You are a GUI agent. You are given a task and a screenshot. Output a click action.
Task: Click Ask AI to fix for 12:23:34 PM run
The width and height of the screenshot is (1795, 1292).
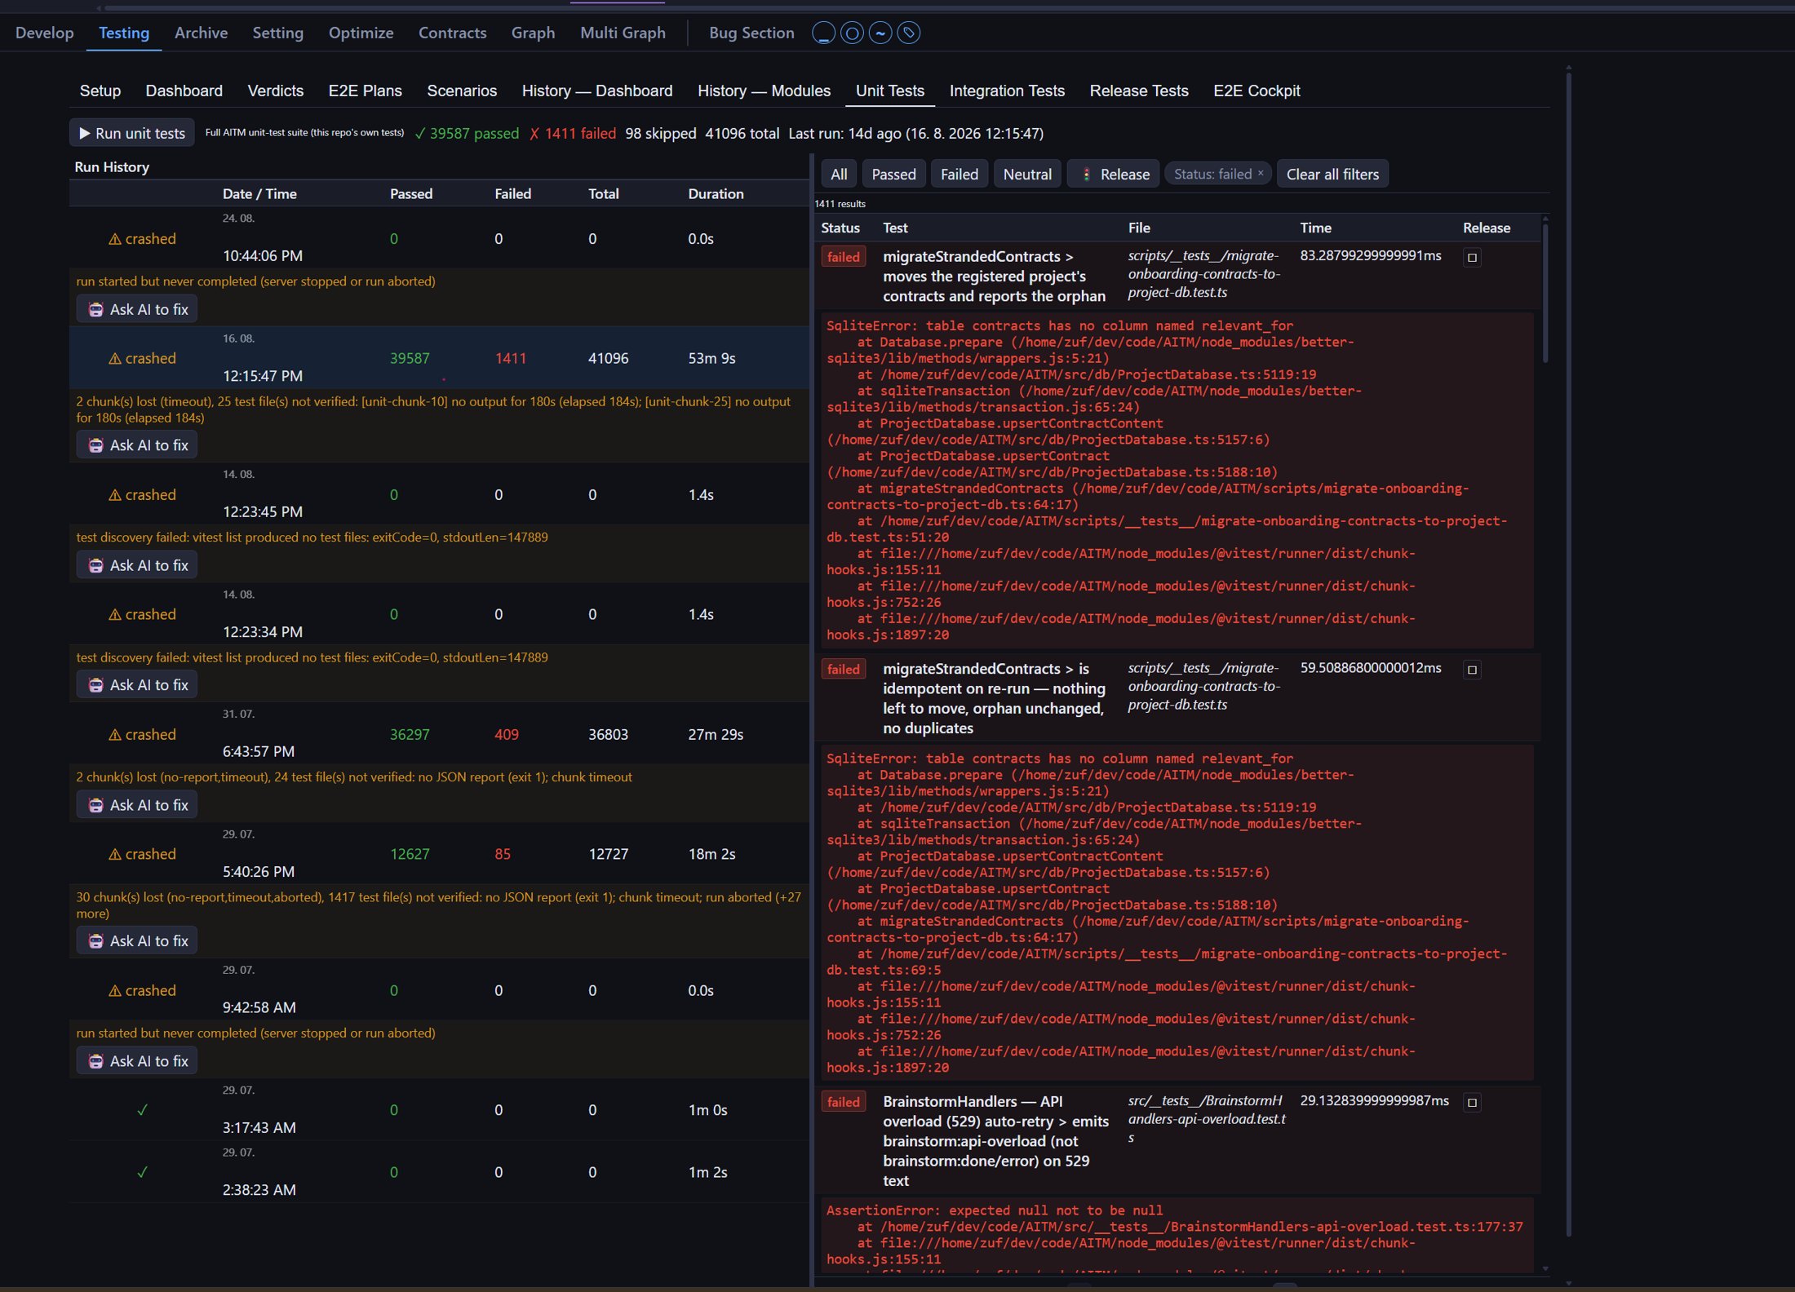(137, 685)
